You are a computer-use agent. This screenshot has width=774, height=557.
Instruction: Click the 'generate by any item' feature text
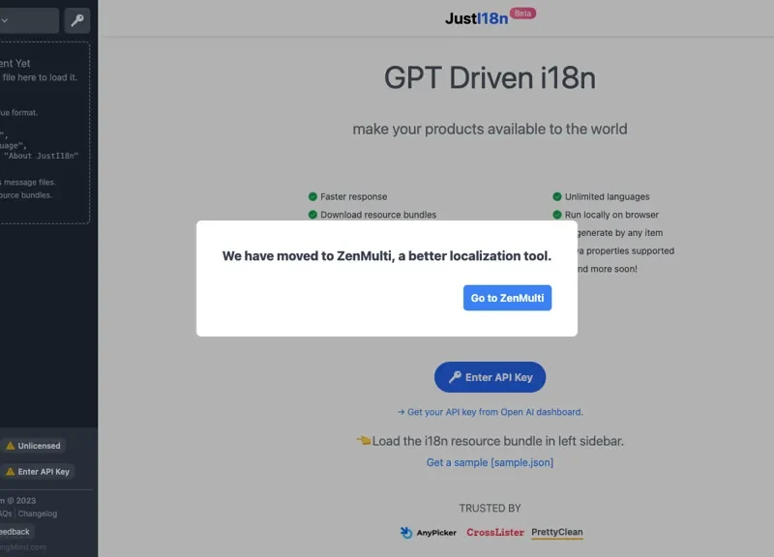620,233
